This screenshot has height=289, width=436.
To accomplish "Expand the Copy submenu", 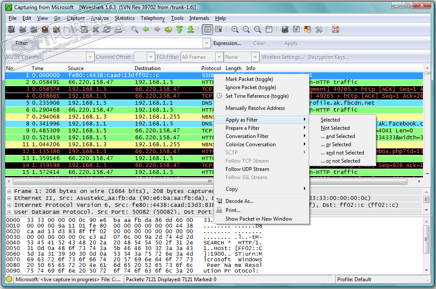I will click(261, 189).
